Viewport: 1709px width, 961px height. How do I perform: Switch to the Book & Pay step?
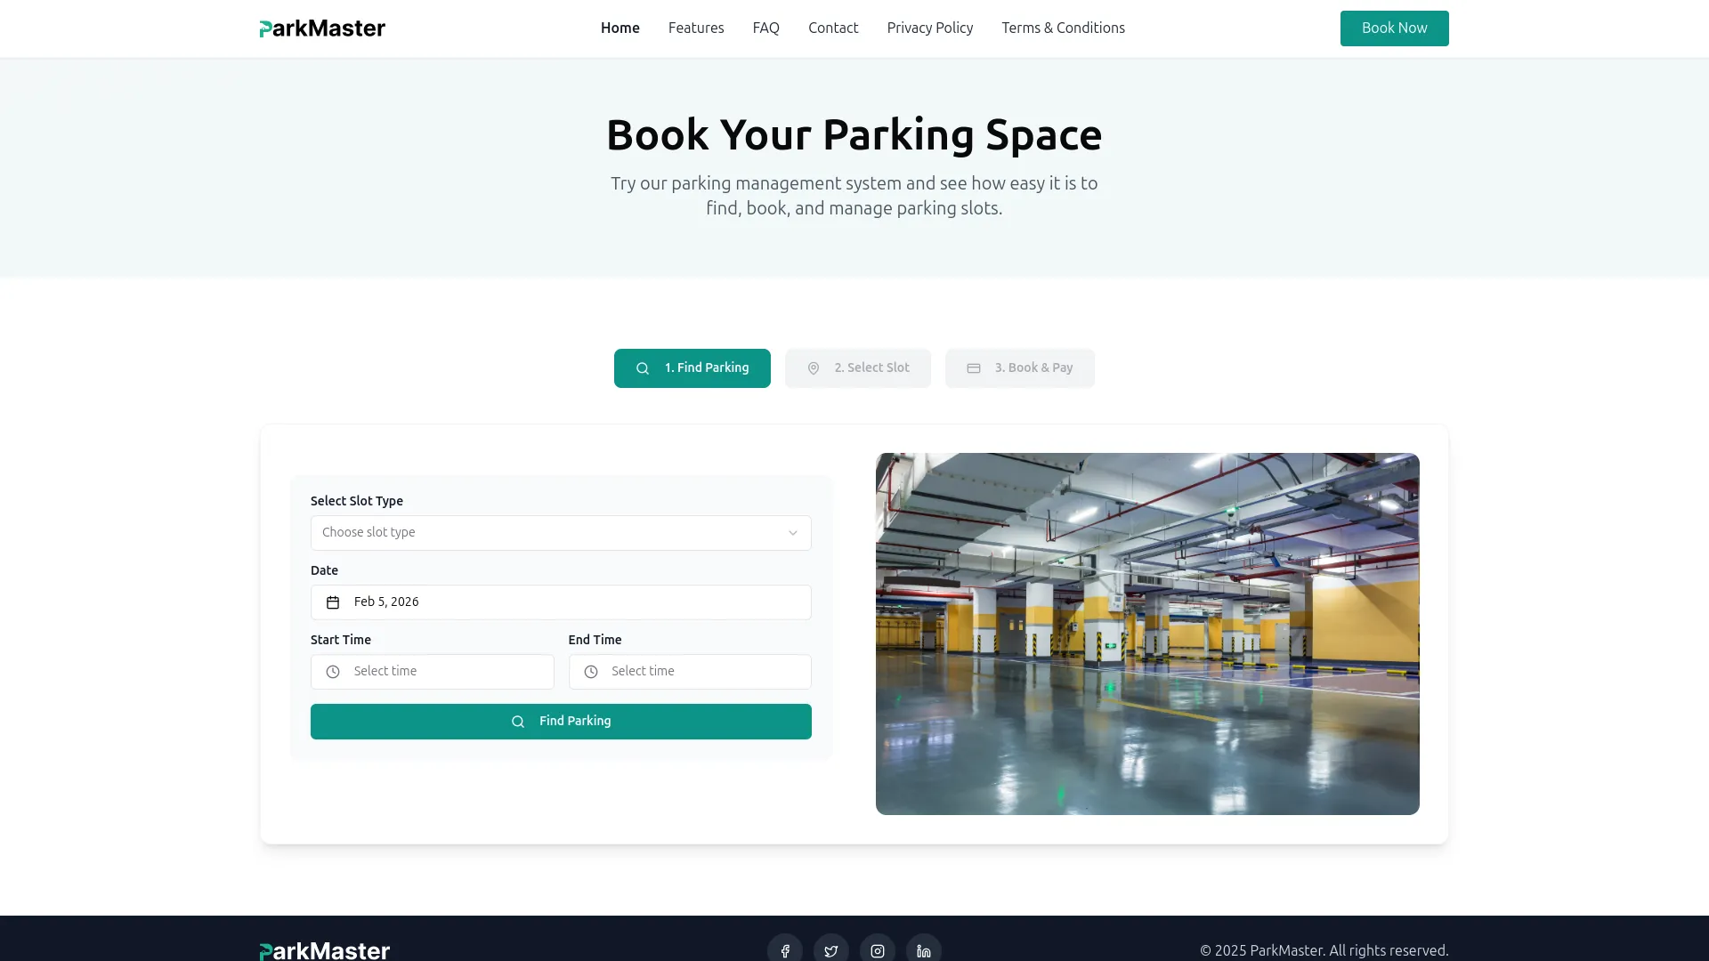1020,367
